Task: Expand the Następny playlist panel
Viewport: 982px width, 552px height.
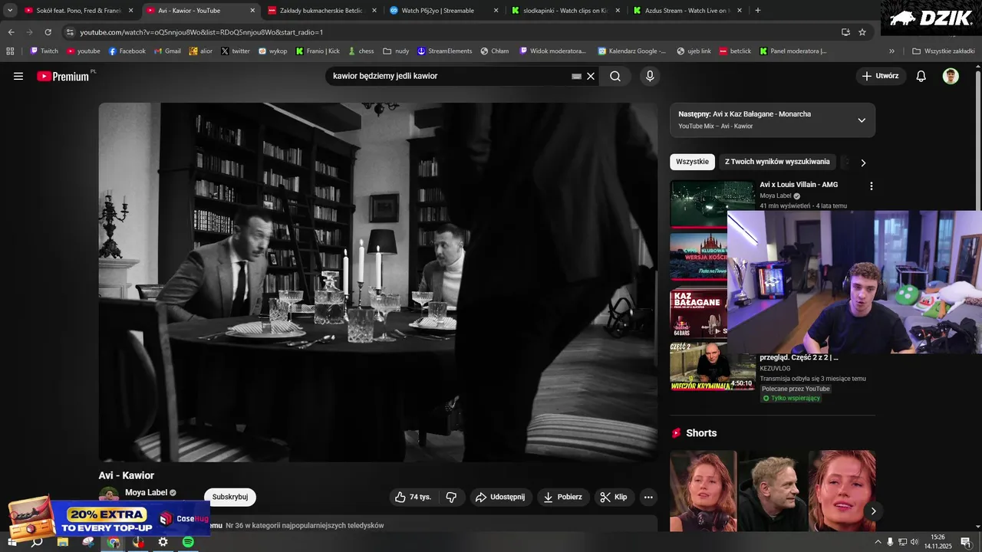Action: 862,120
